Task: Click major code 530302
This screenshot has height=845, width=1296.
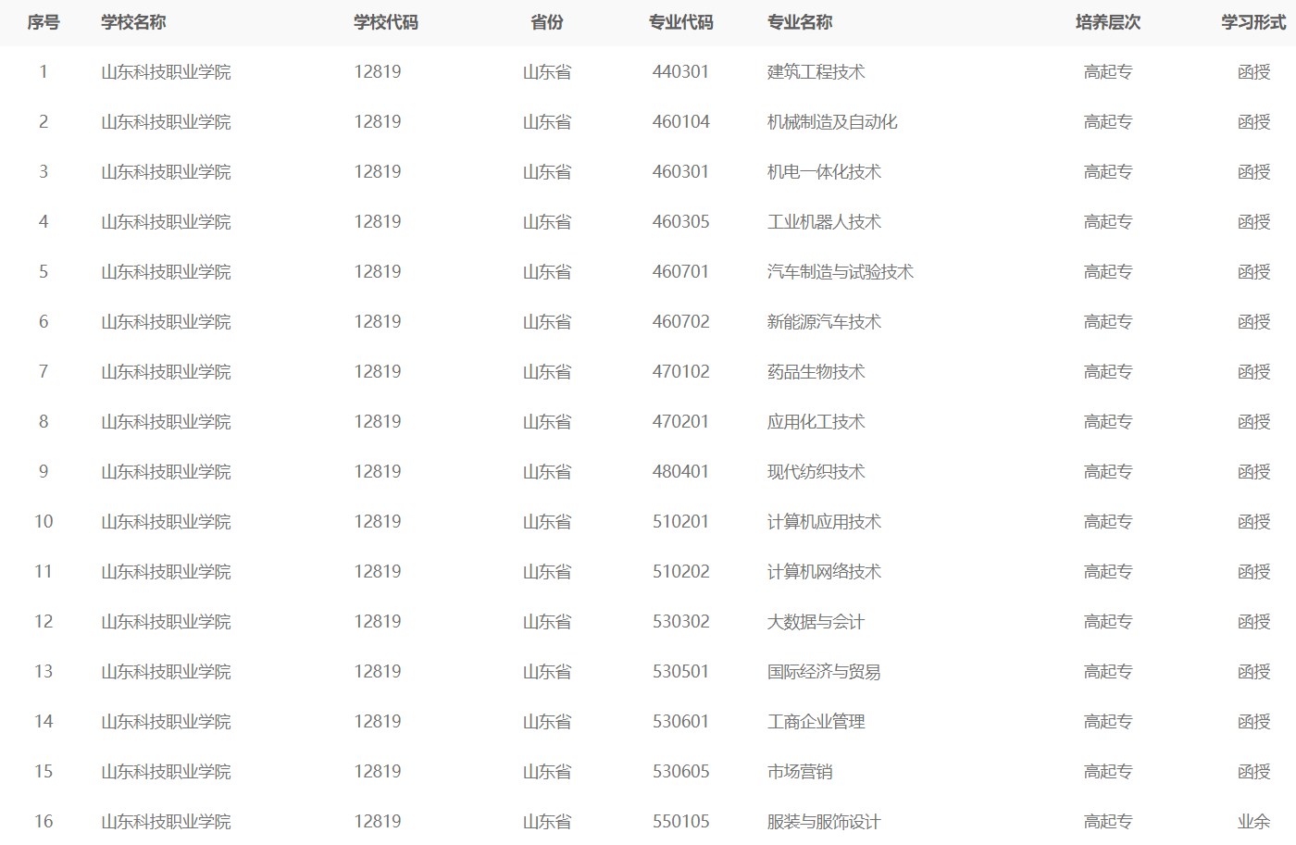Action: point(681,622)
